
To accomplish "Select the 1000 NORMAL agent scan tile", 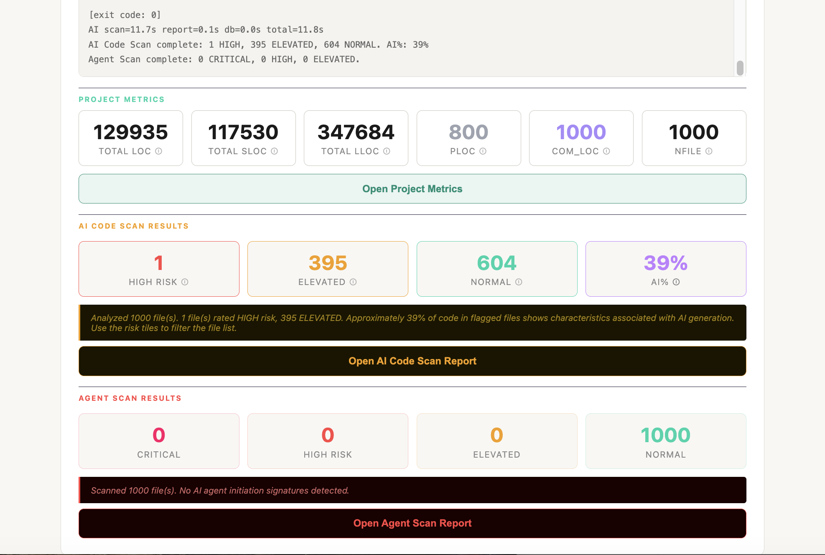I will 666,441.
